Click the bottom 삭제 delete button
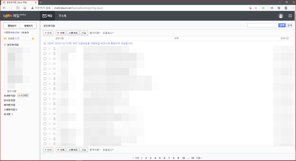Image resolution: width=296 pixels, height=161 pixels. (61, 150)
